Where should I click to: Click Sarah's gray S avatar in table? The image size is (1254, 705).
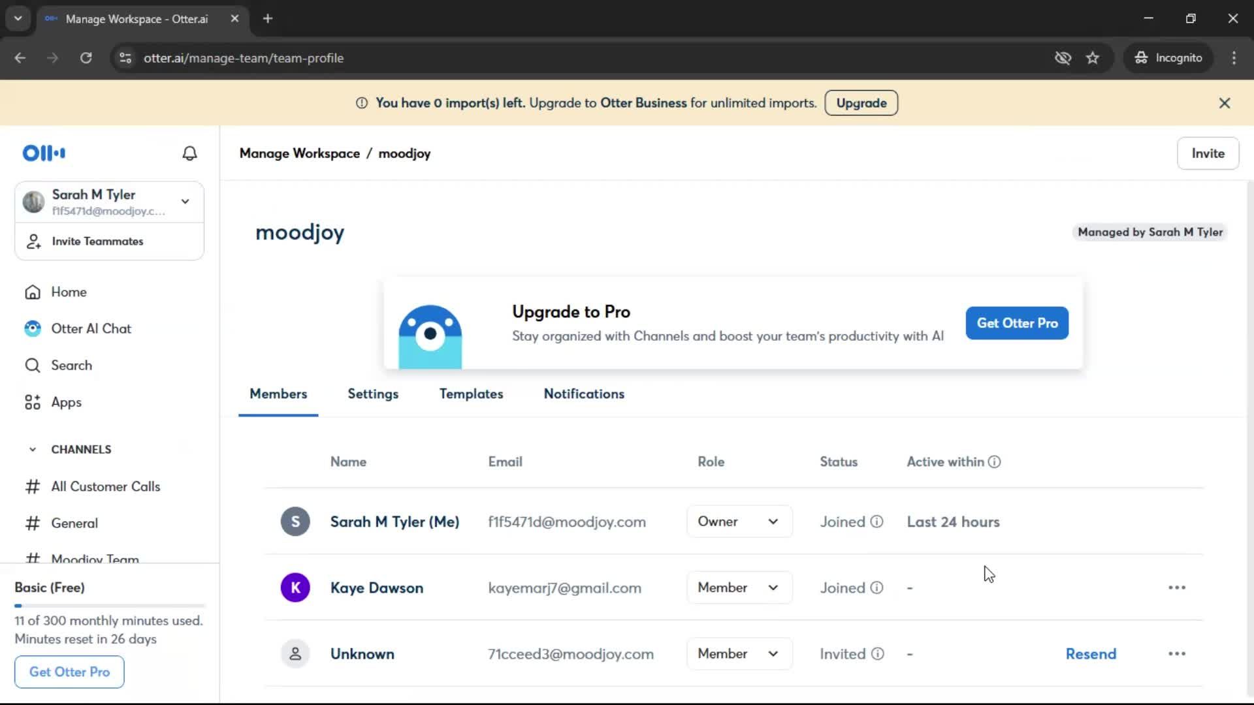coord(295,522)
